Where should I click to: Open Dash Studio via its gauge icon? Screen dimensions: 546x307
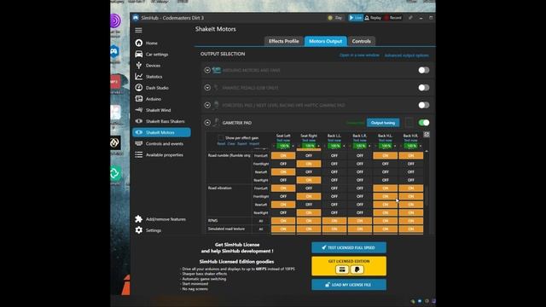tap(138, 87)
